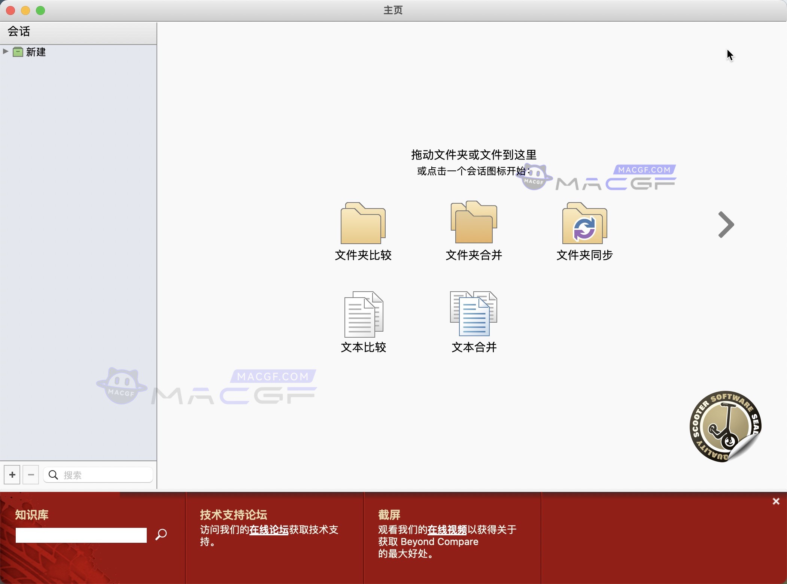Open the 在线视频 link

coord(446,530)
